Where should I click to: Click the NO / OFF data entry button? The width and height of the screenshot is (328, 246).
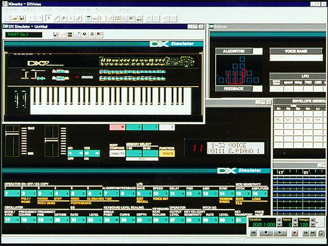tap(75, 153)
